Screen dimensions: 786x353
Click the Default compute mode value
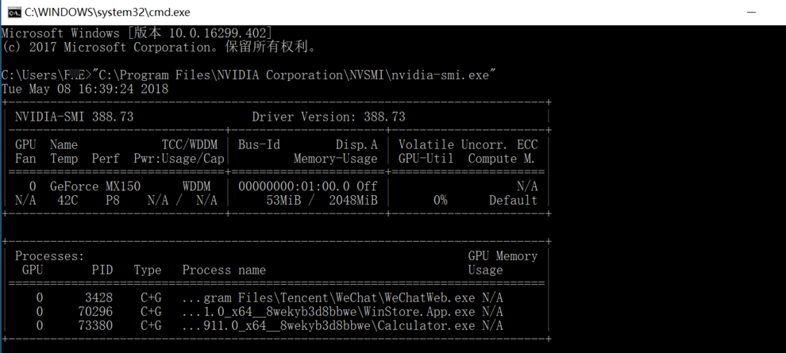point(513,200)
